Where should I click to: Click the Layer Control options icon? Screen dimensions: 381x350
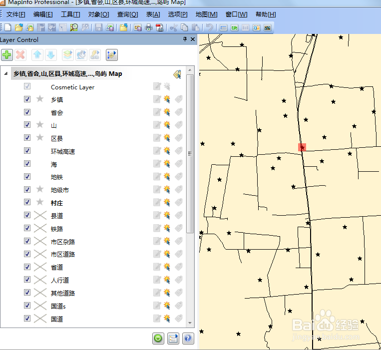point(112,55)
